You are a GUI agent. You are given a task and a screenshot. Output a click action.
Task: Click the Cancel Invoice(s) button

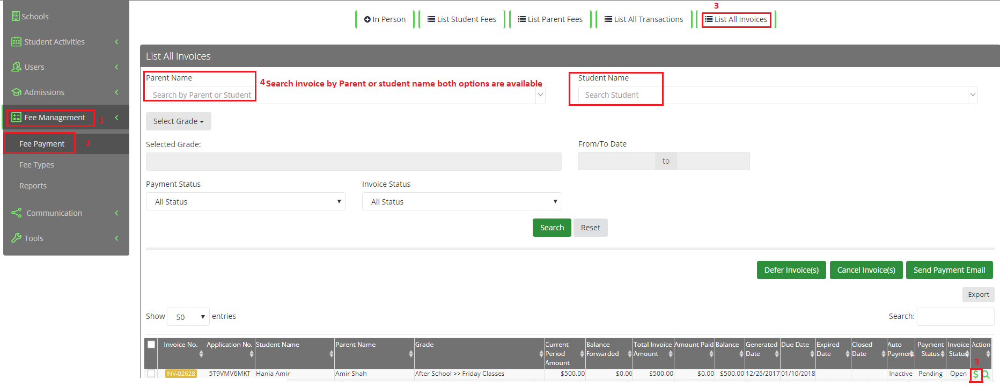click(866, 270)
